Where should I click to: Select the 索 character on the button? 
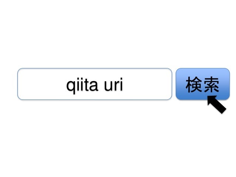pyautogui.click(x=211, y=84)
